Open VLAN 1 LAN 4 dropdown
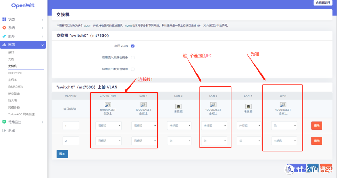 click(249, 126)
